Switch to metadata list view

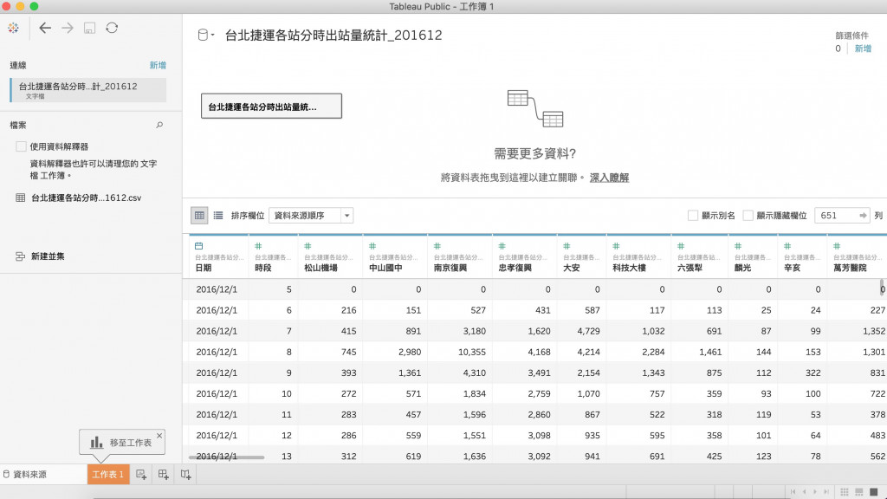coord(218,216)
